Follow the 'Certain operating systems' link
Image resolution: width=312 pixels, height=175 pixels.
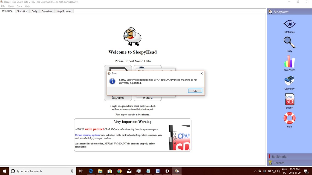click(x=87, y=135)
